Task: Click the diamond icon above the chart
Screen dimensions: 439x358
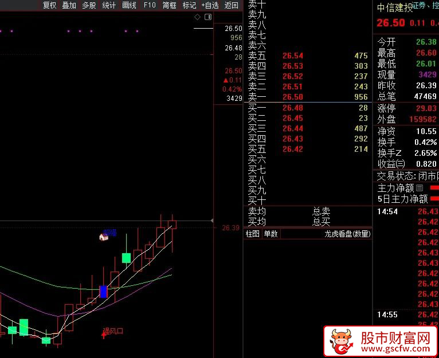Action: coord(197,17)
